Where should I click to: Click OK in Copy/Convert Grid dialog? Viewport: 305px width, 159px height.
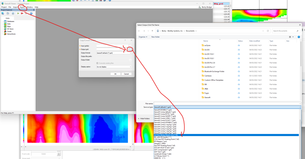point(115,74)
